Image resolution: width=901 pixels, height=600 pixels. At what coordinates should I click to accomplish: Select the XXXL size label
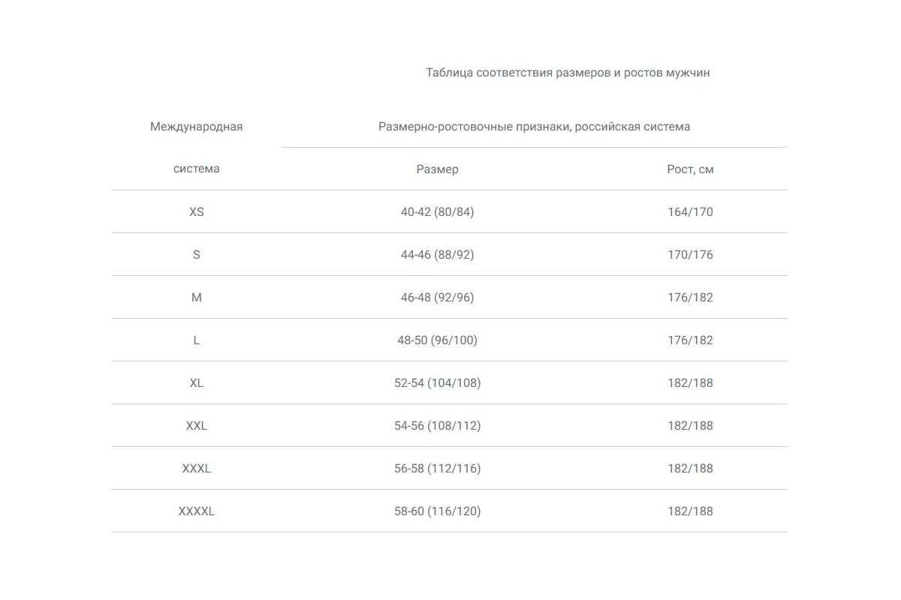click(x=197, y=469)
